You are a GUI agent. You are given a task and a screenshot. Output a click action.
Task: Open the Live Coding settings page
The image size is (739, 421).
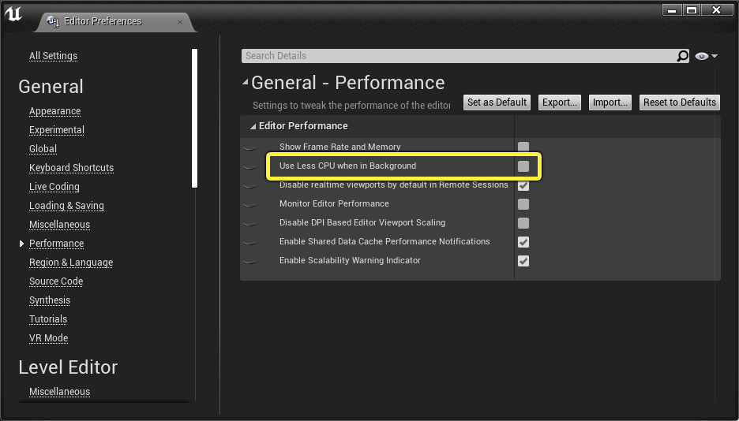(54, 187)
